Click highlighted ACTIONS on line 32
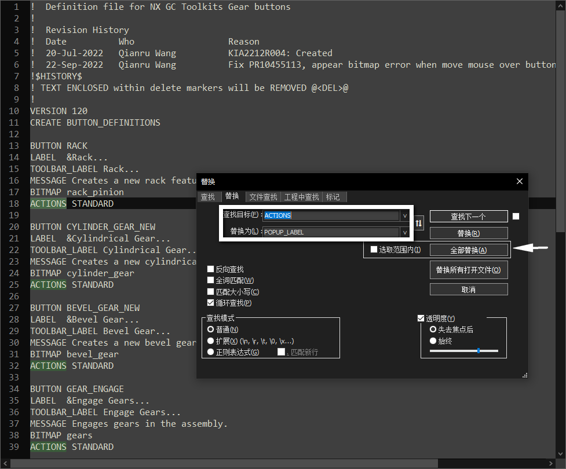Image resolution: width=566 pixels, height=469 pixels. [48, 366]
